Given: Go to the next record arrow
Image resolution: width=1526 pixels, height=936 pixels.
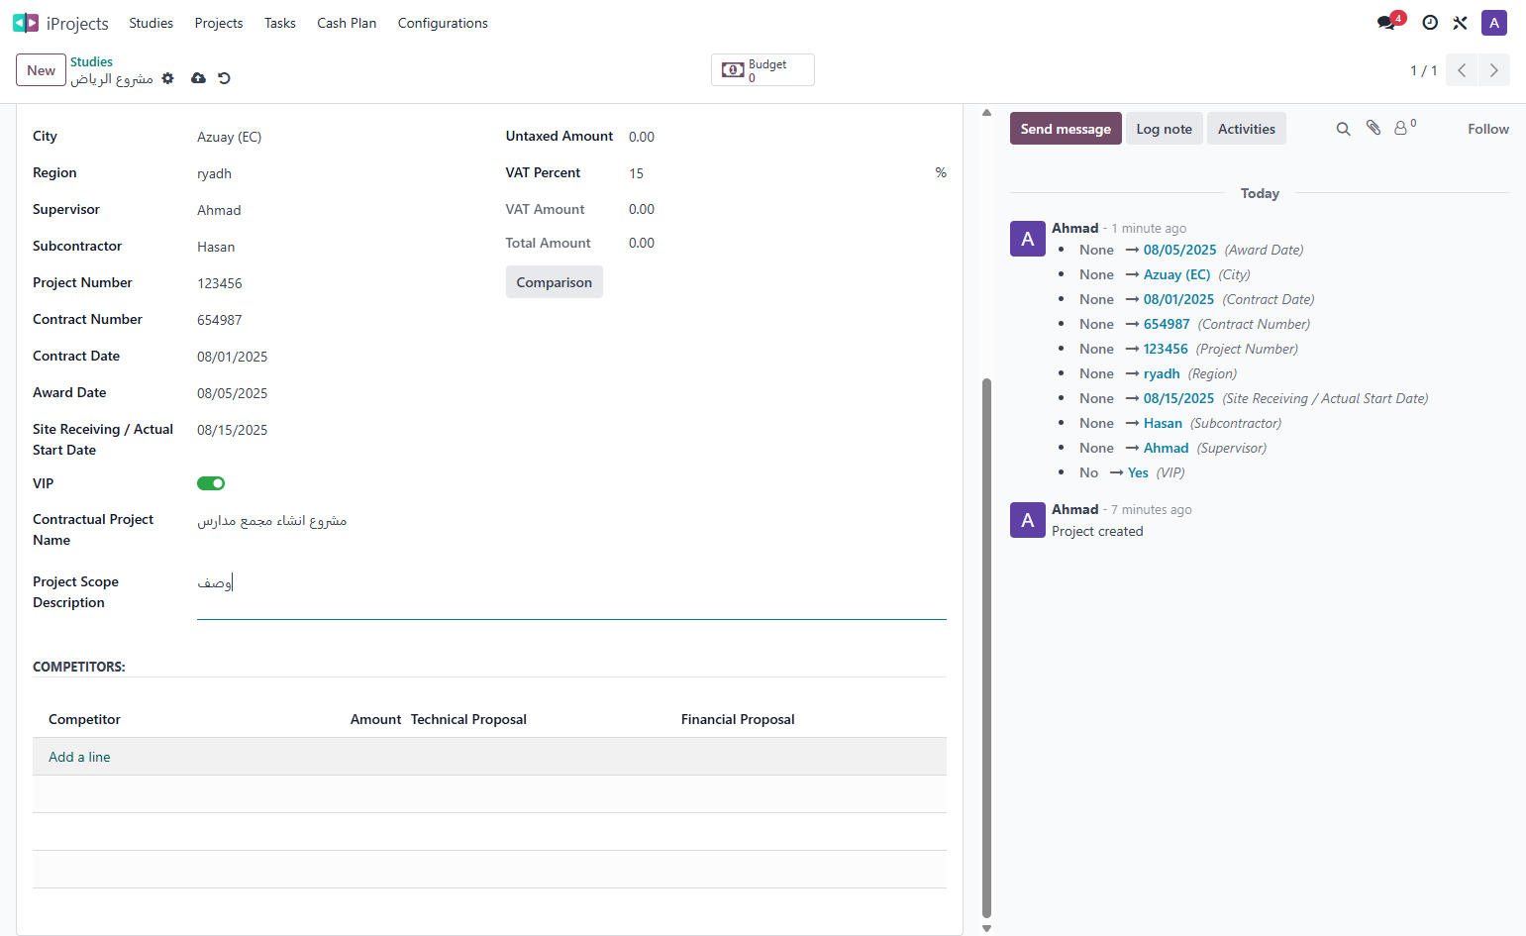Looking at the screenshot, I should click(x=1494, y=70).
